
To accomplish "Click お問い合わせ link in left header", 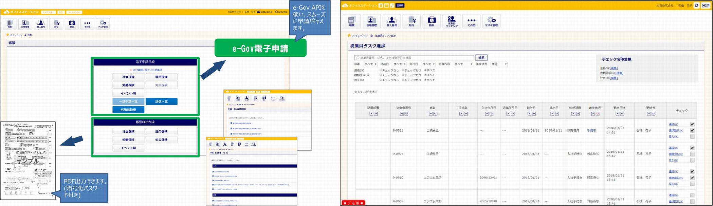I will point(267,12).
